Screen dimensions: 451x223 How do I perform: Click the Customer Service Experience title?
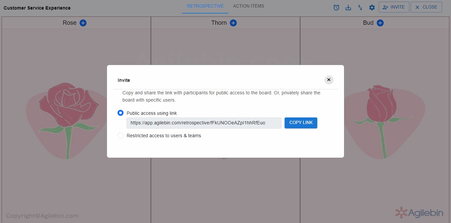tap(37, 8)
